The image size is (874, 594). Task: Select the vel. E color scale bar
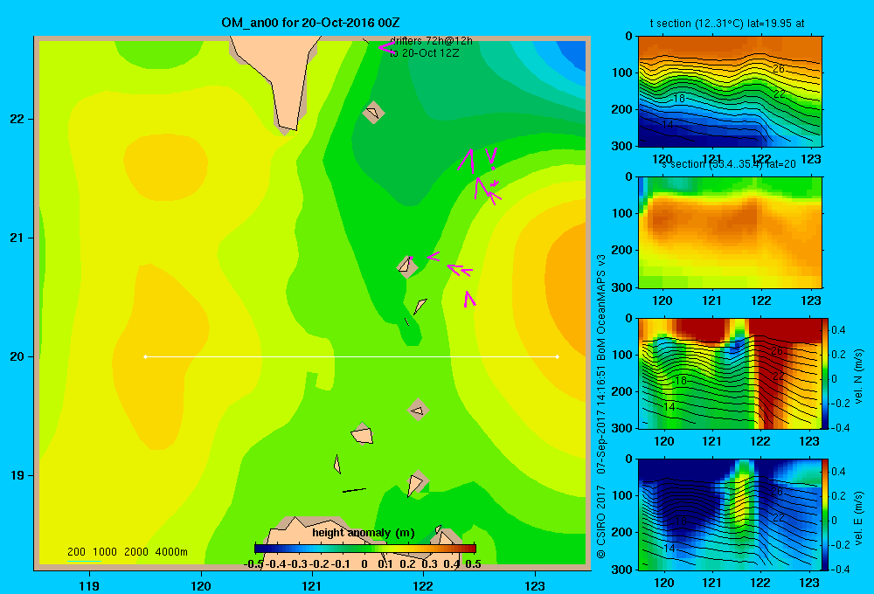tap(826, 515)
